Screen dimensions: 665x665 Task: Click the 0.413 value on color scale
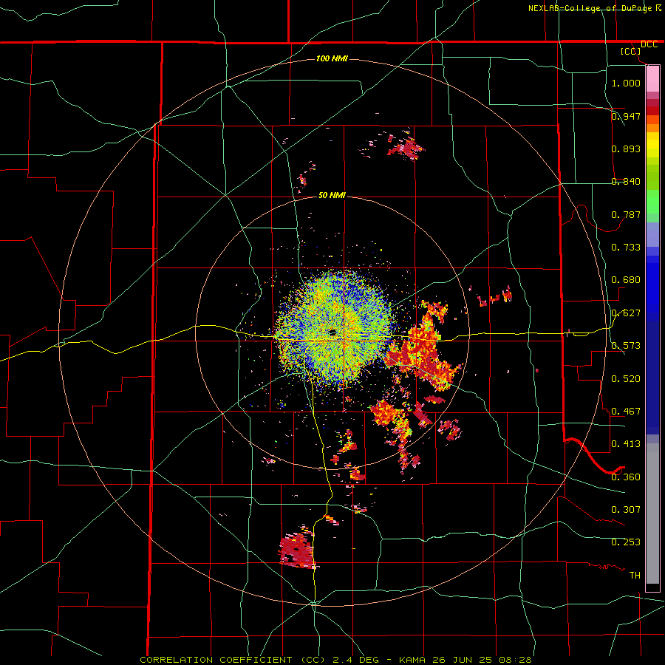coord(626,444)
